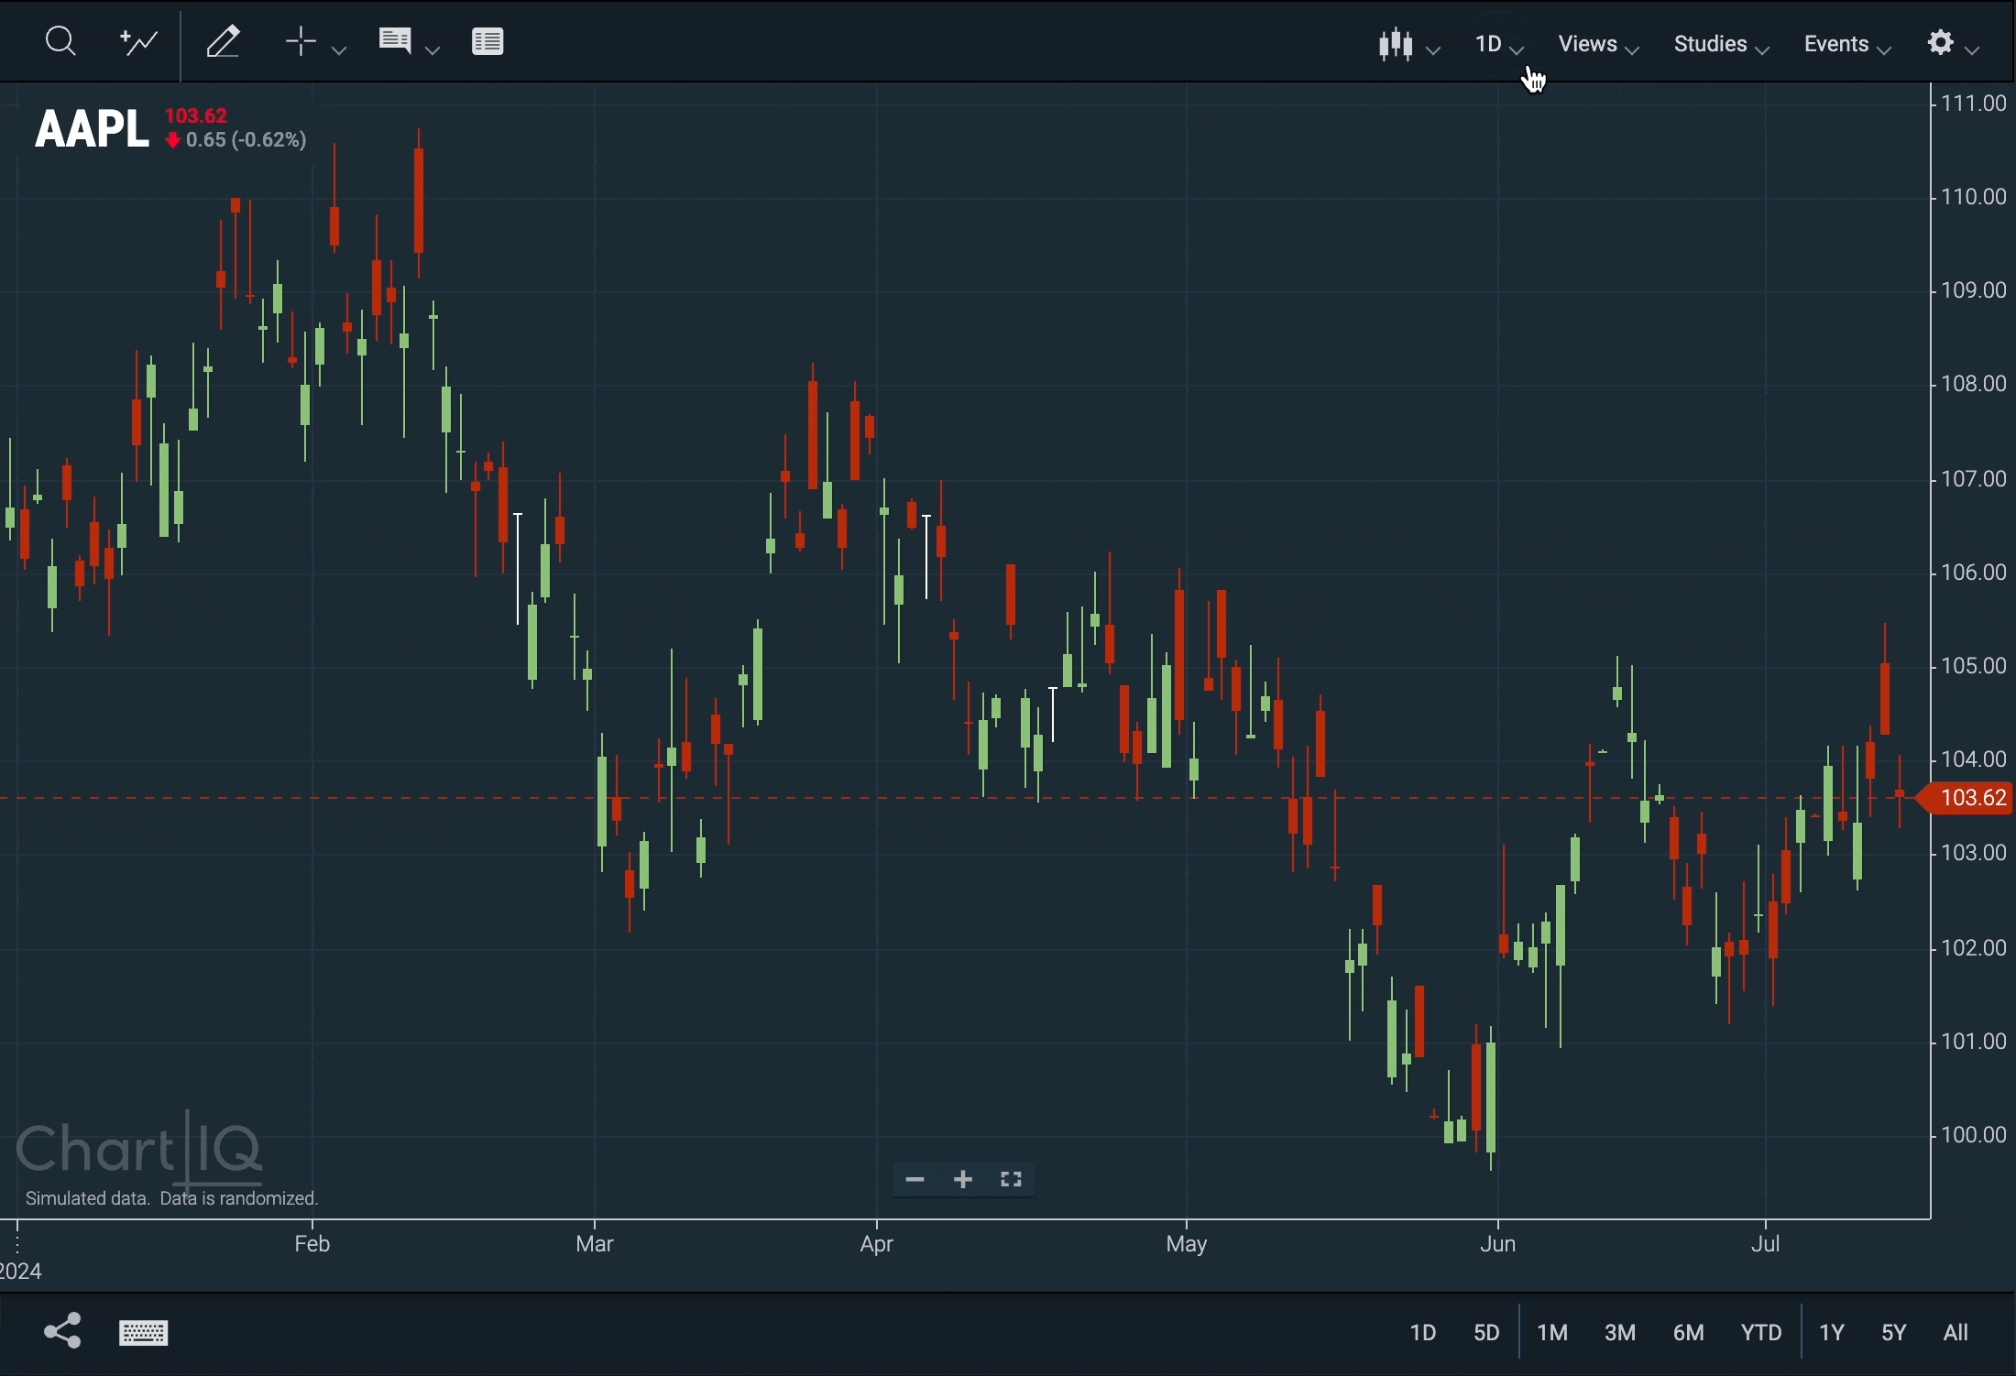Set range to YTD
Image resolution: width=2016 pixels, height=1376 pixels.
tap(1761, 1333)
